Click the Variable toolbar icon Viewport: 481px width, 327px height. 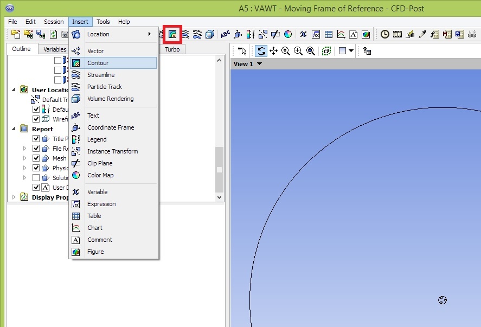click(303, 34)
